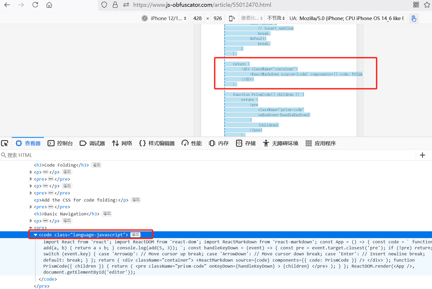Select the element picker tool in DevTools

pyautogui.click(x=4, y=143)
